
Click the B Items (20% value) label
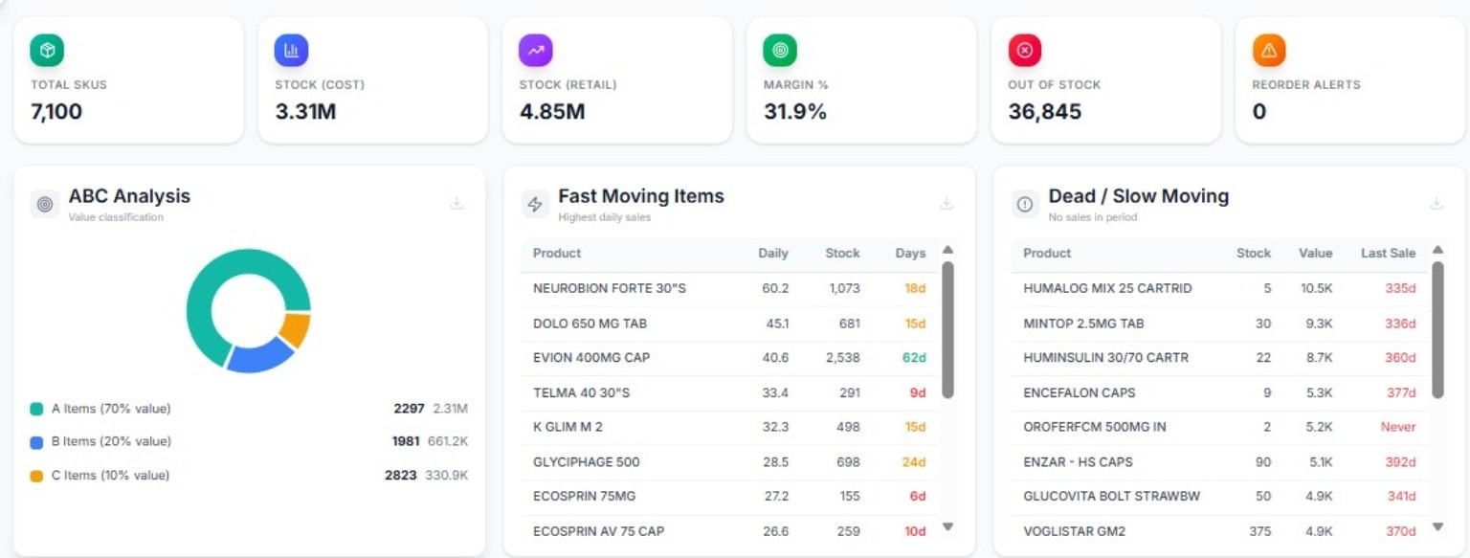[x=111, y=442]
